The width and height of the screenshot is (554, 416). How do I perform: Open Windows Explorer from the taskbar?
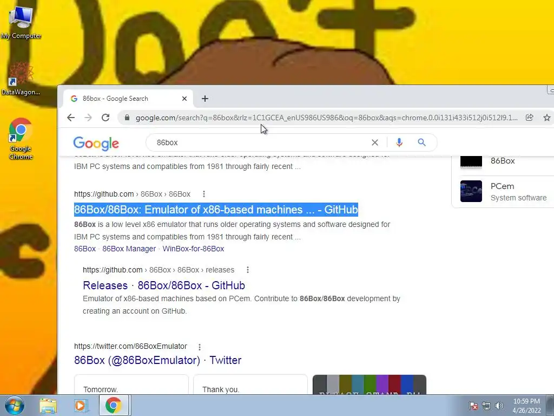pos(48,406)
